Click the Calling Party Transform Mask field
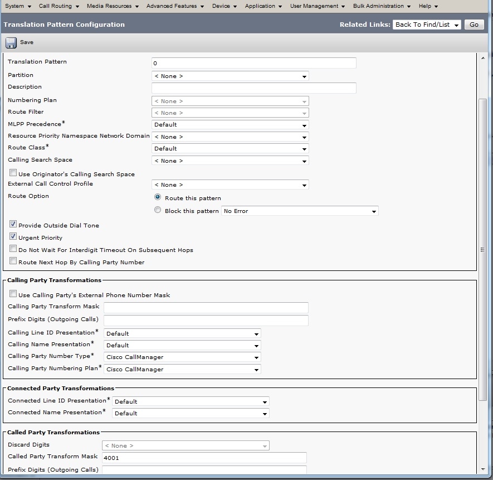 (x=206, y=308)
